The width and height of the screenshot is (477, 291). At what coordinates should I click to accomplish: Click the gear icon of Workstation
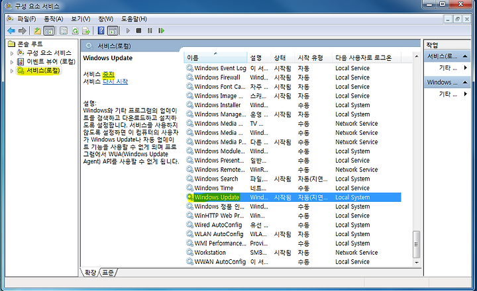tap(190, 253)
